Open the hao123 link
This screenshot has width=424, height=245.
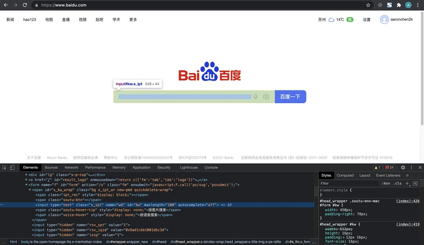point(30,20)
